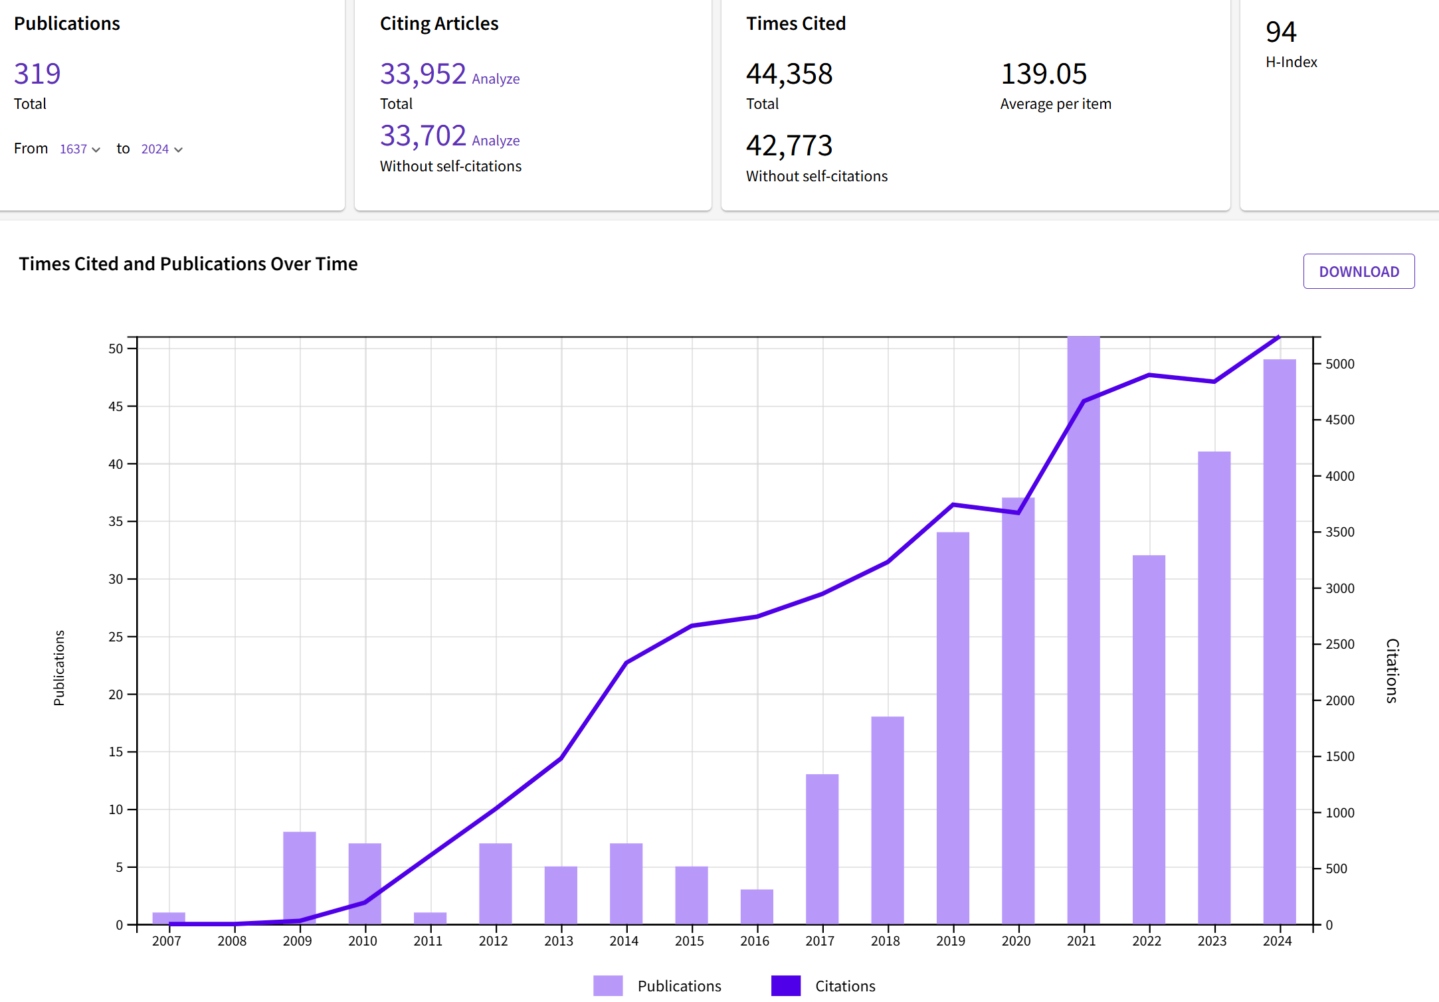Select the 2024 publications bar
1439x1002 pixels.
click(x=1280, y=641)
